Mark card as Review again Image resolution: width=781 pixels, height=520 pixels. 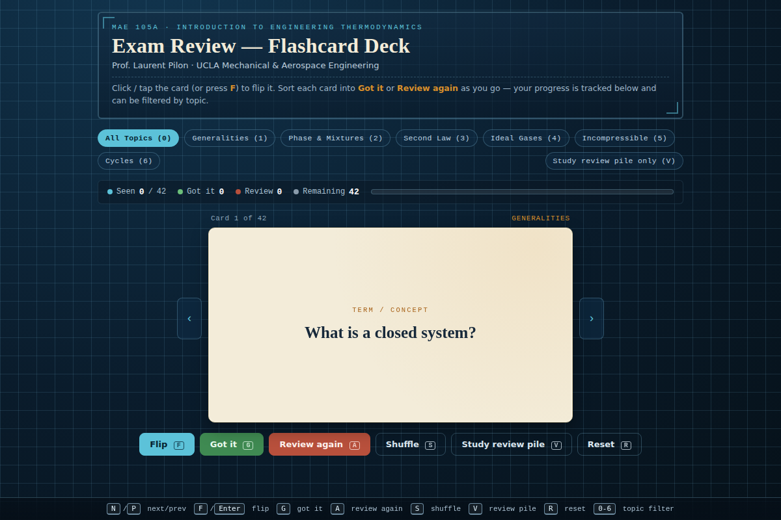point(320,445)
